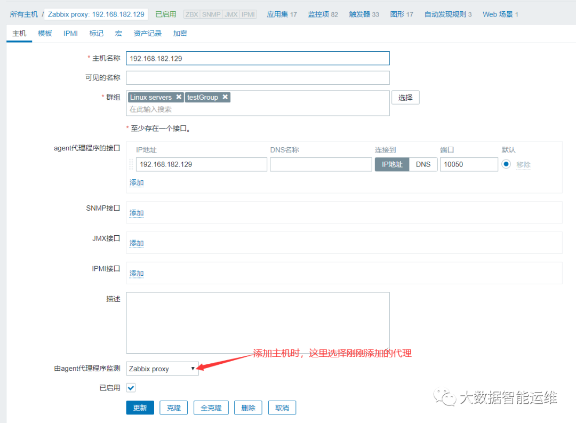Click the 全克隆 full clone button
This screenshot has height=423, width=576.
[x=211, y=408]
